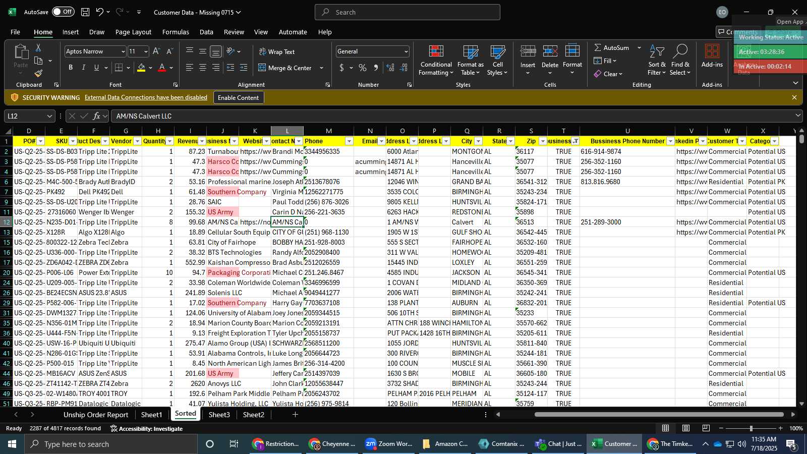The width and height of the screenshot is (807, 454).
Task: Open Fill Color yellow swatch
Action: coord(141,68)
